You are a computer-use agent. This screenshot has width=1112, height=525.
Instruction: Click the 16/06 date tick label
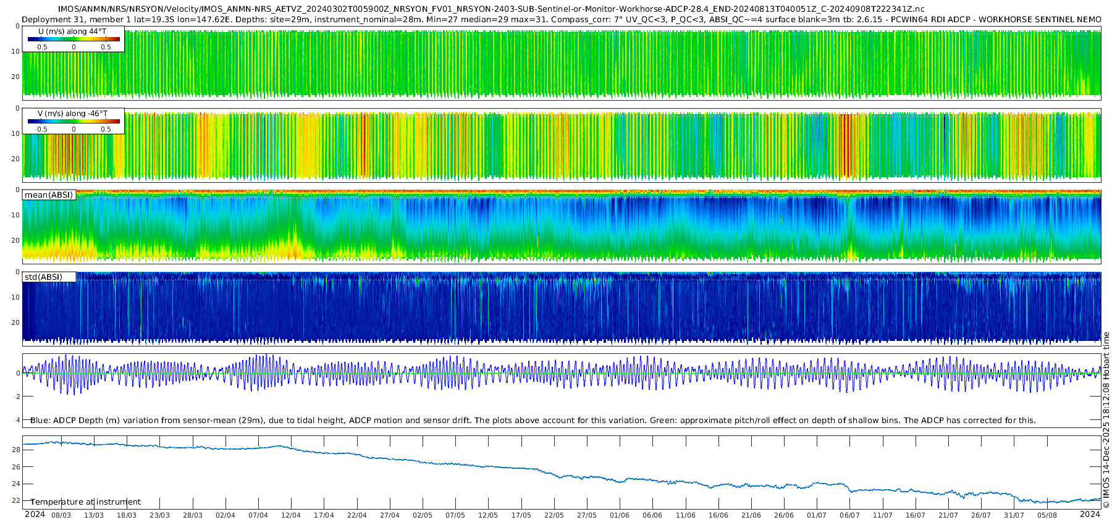718,515
